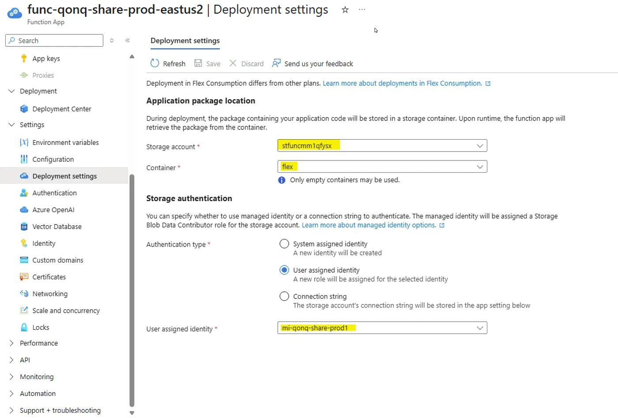
Task: Open the Container dropdown showing flex
Action: pyautogui.click(x=382, y=167)
